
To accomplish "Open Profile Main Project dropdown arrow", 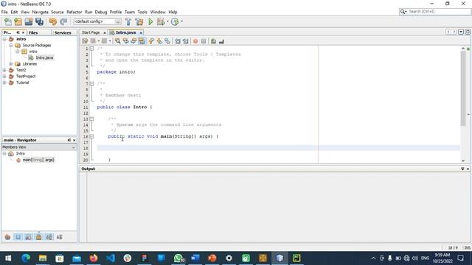I will [x=181, y=21].
